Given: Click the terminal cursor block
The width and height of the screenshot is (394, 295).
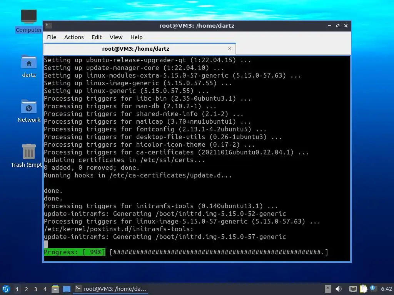Looking at the screenshot, I should 46,244.
